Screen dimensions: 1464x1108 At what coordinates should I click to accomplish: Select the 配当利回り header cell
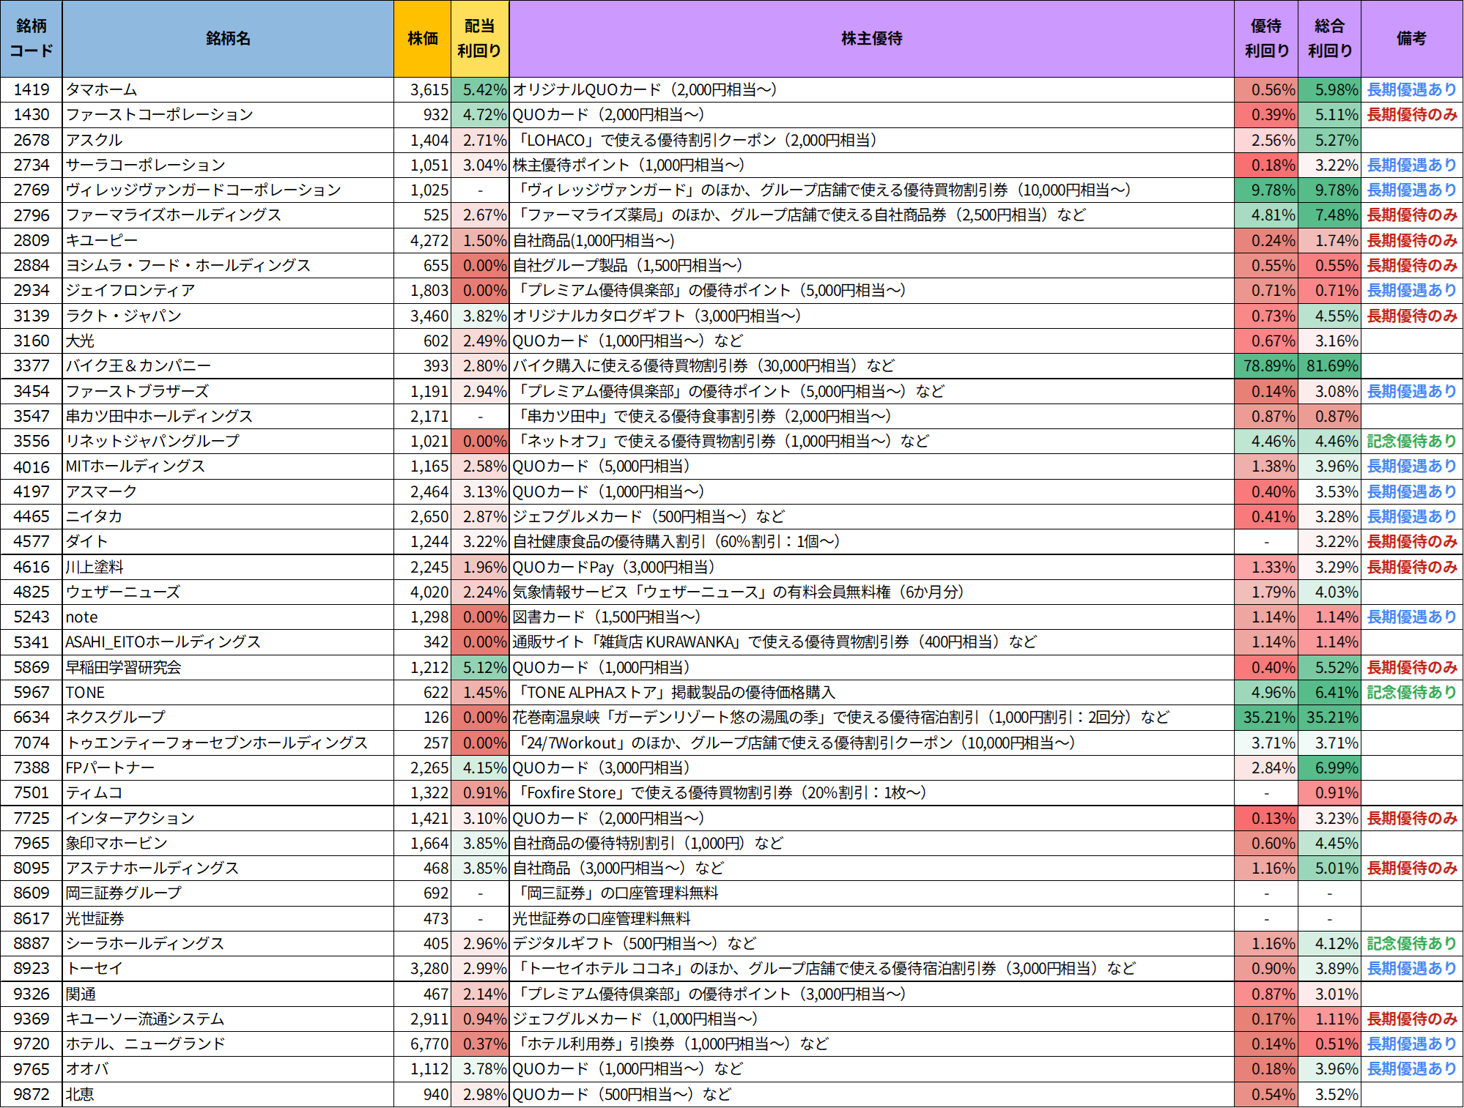[479, 38]
